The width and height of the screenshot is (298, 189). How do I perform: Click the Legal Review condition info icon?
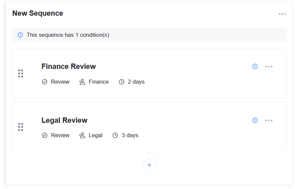pyautogui.click(x=255, y=120)
